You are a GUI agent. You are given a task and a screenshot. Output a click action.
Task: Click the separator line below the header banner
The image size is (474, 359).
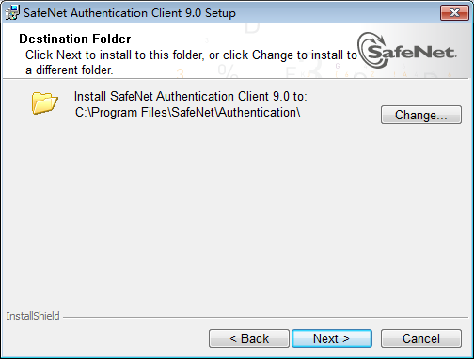tap(236, 78)
